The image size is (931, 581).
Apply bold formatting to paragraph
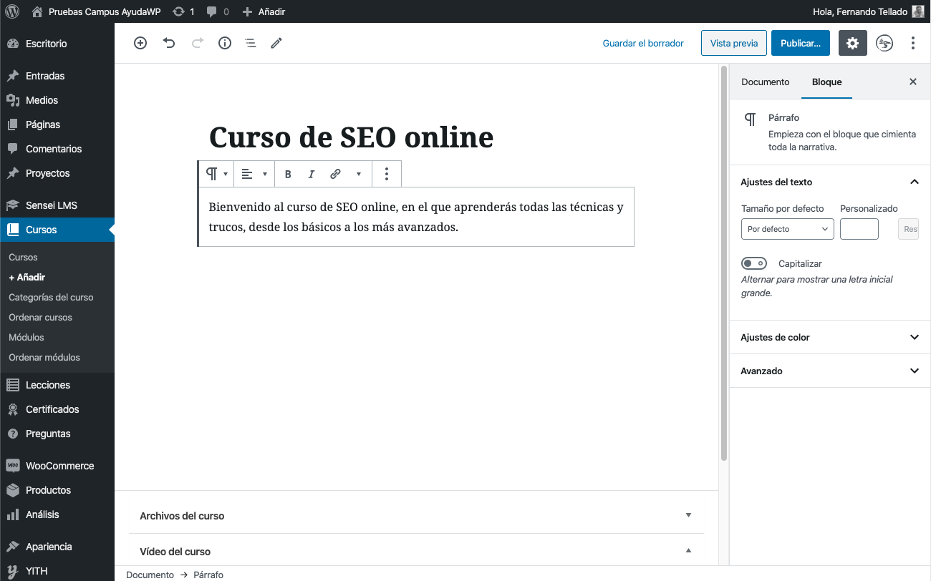click(x=288, y=174)
